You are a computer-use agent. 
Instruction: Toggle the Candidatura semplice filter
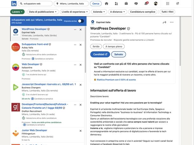coord(143,12)
